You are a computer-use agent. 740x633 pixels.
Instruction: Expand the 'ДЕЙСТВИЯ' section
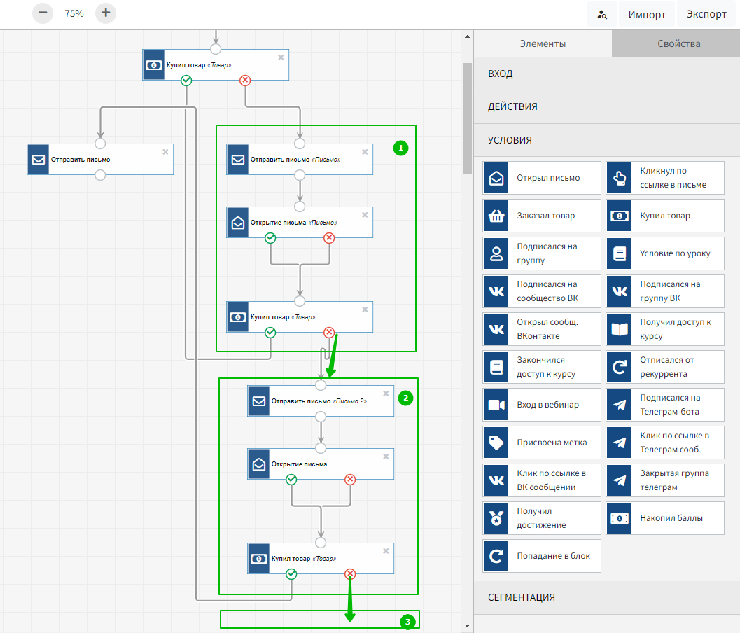pos(606,106)
